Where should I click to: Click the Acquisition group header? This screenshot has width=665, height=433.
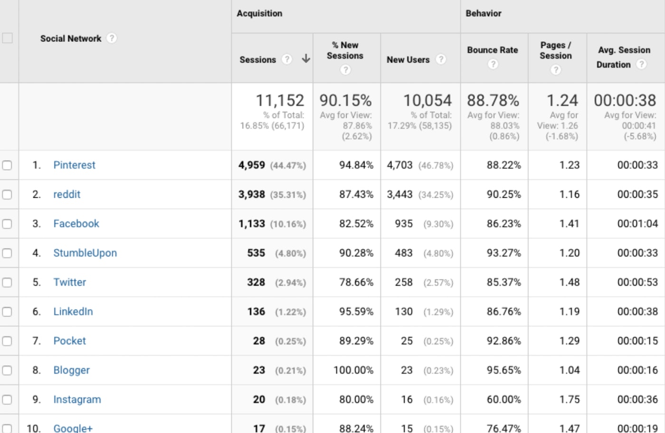(259, 13)
